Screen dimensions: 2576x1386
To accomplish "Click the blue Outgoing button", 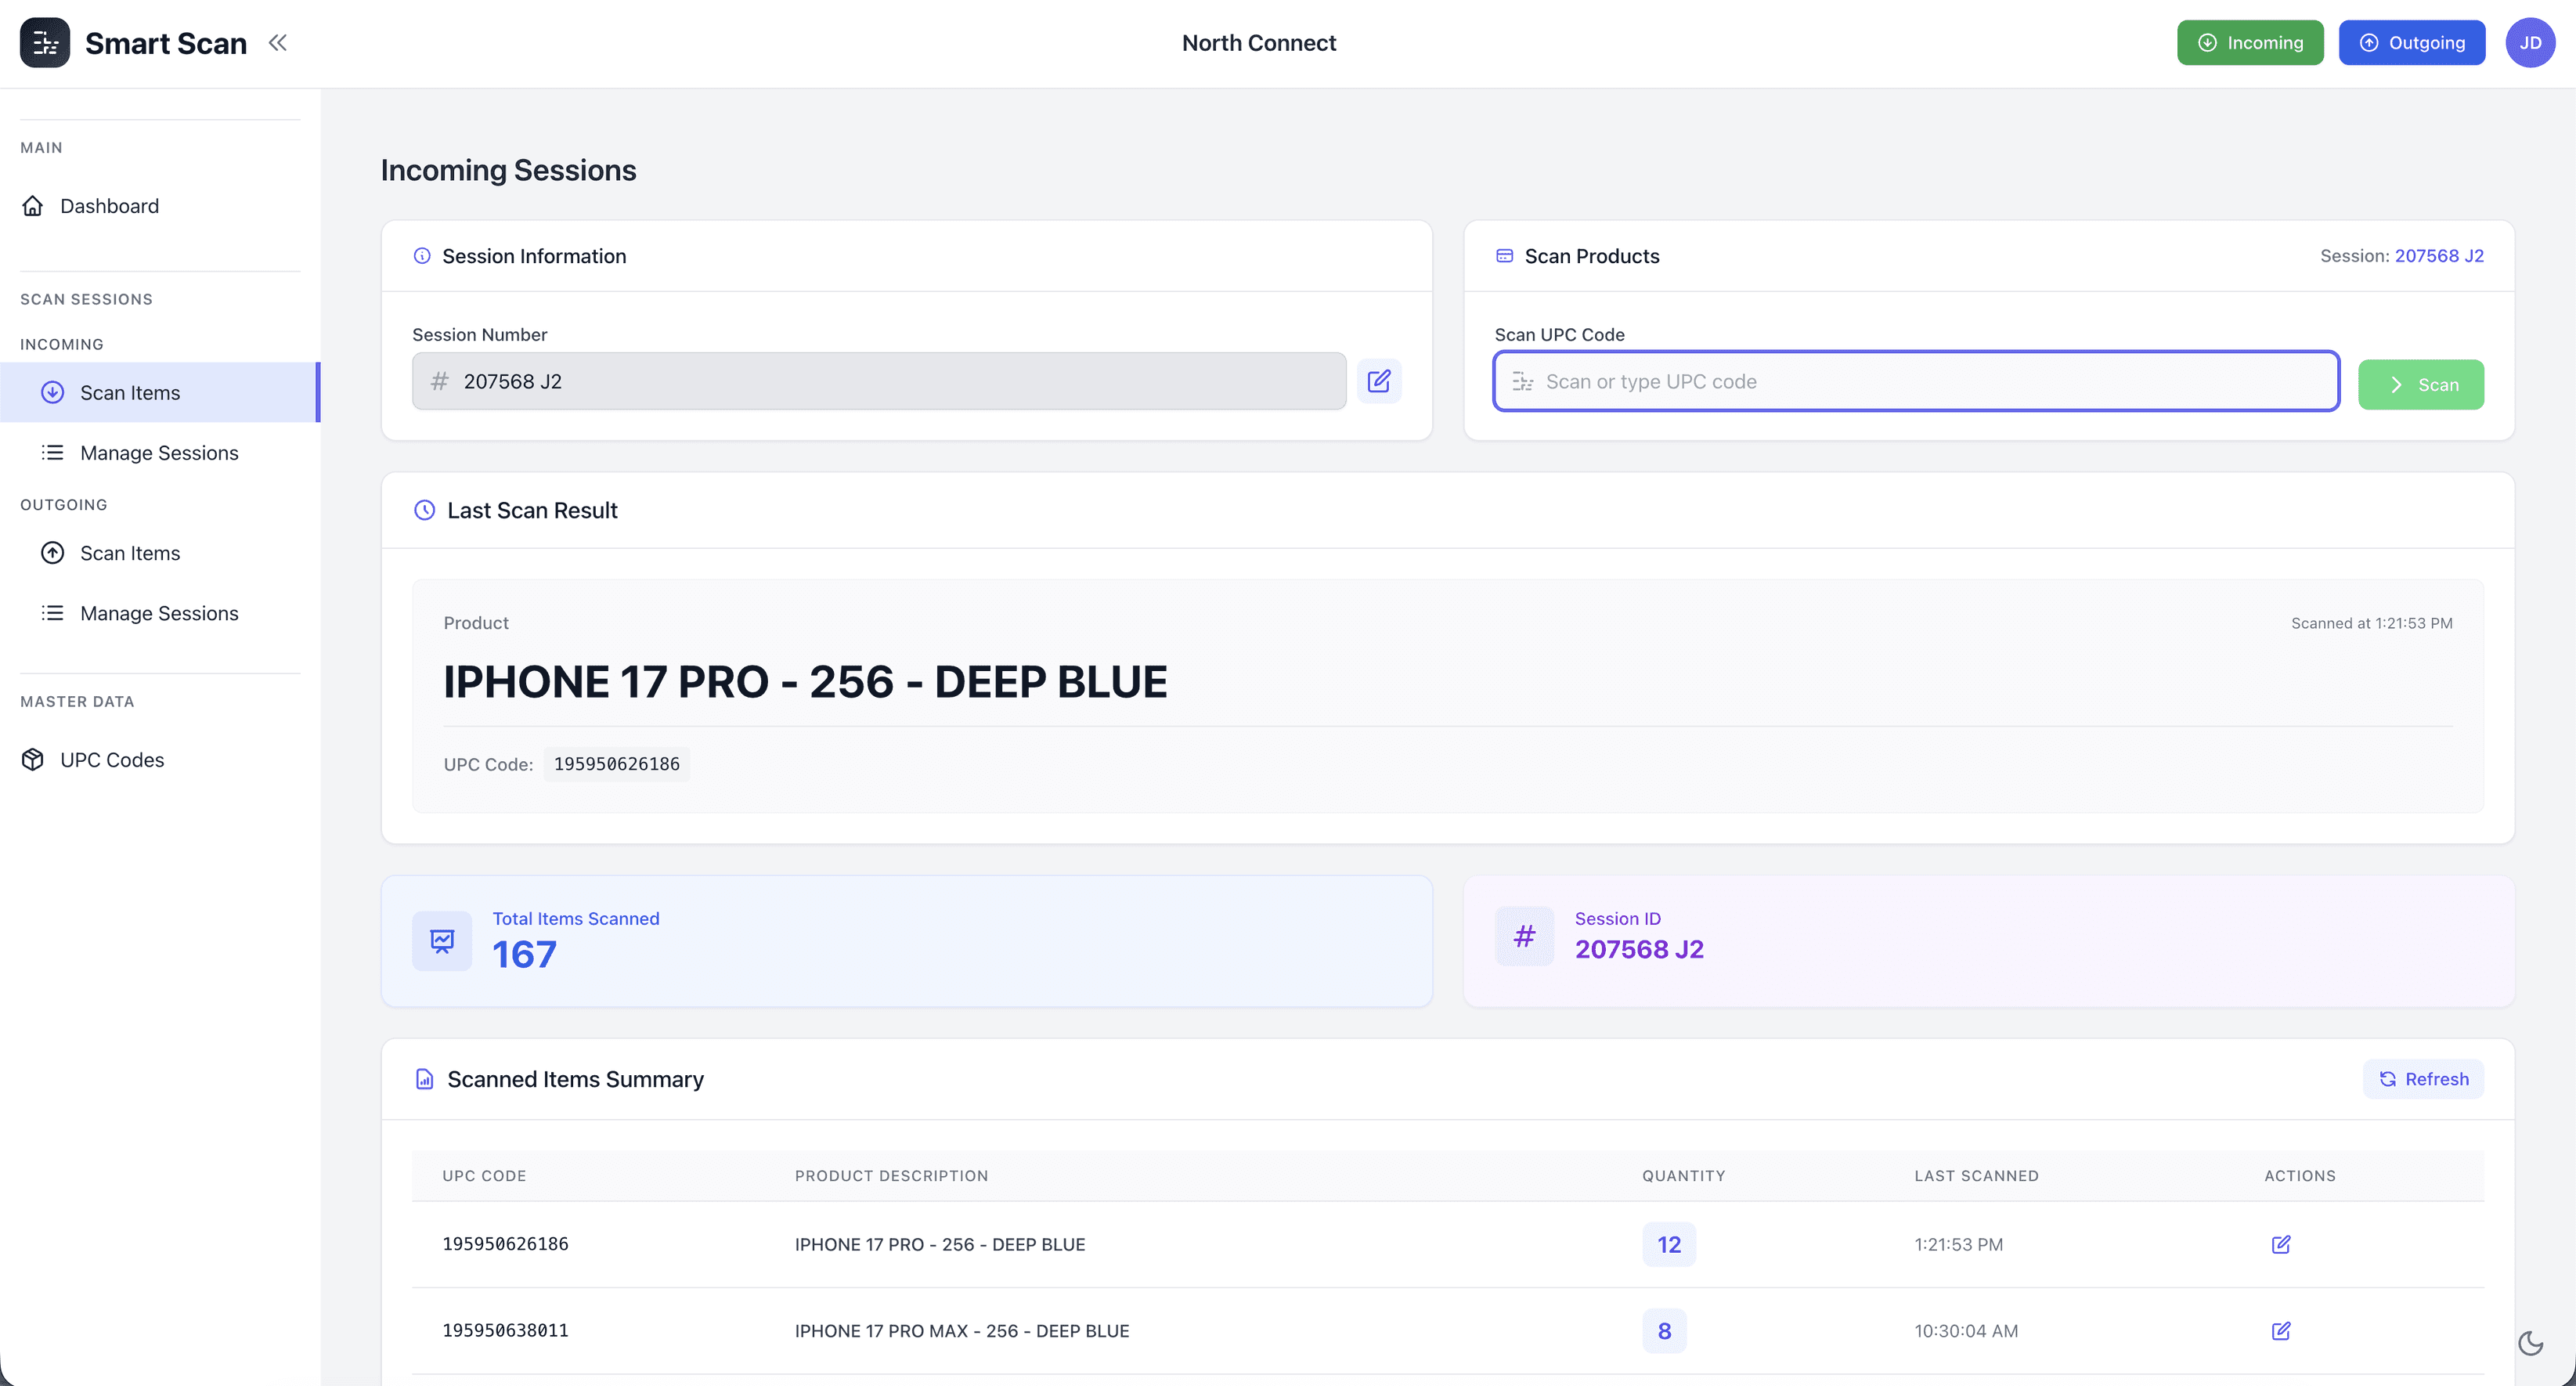I will pos(2411,43).
